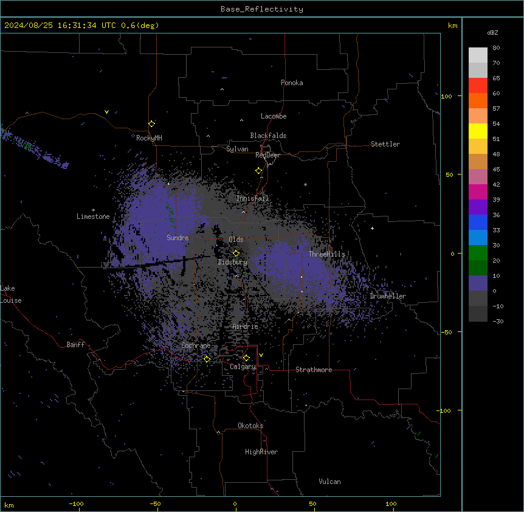Click yellow v marker northwest of RockyMH
This screenshot has height=512, width=524.
click(x=106, y=112)
